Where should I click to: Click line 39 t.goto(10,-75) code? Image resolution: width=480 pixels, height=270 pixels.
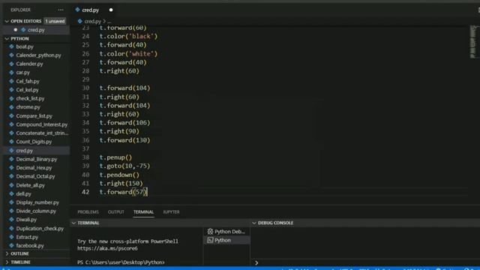tap(125, 166)
